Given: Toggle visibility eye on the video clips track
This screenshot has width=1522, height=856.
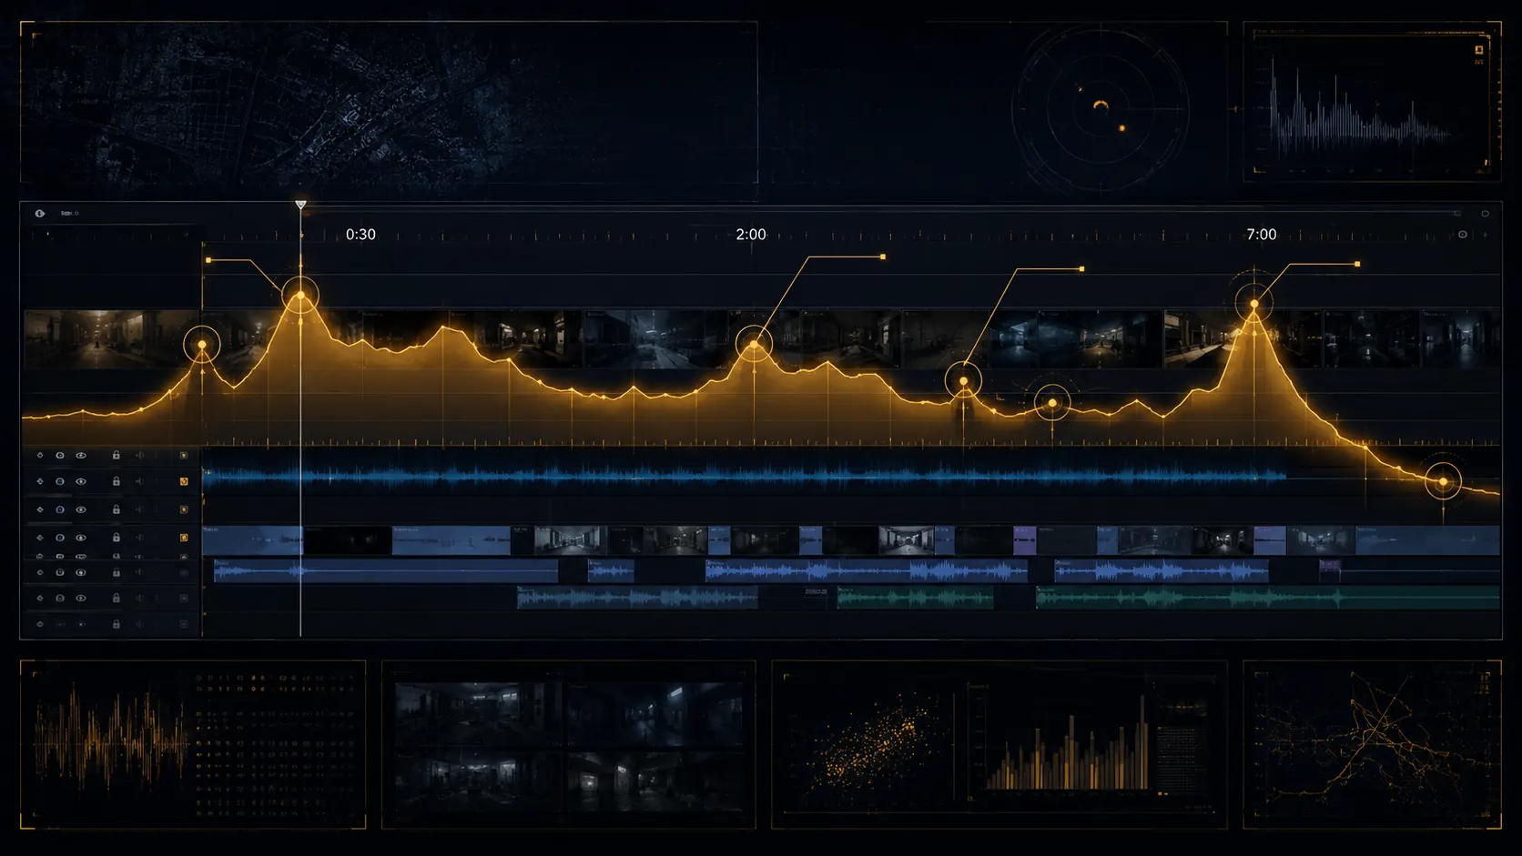Looking at the screenshot, I should [x=81, y=538].
